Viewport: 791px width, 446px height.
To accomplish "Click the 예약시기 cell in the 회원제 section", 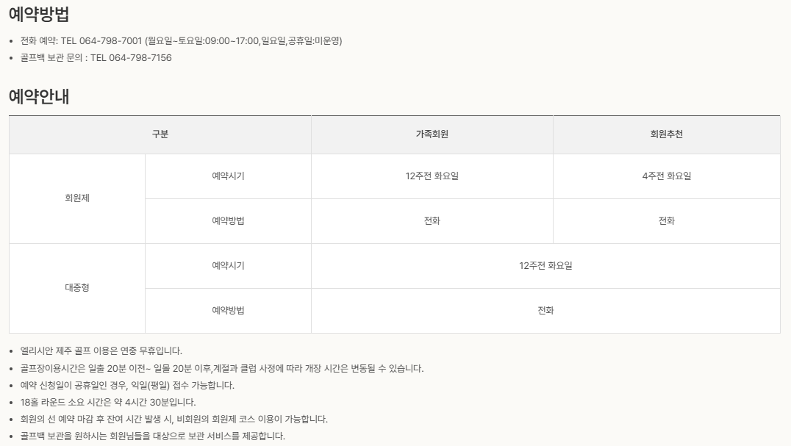I will click(228, 176).
